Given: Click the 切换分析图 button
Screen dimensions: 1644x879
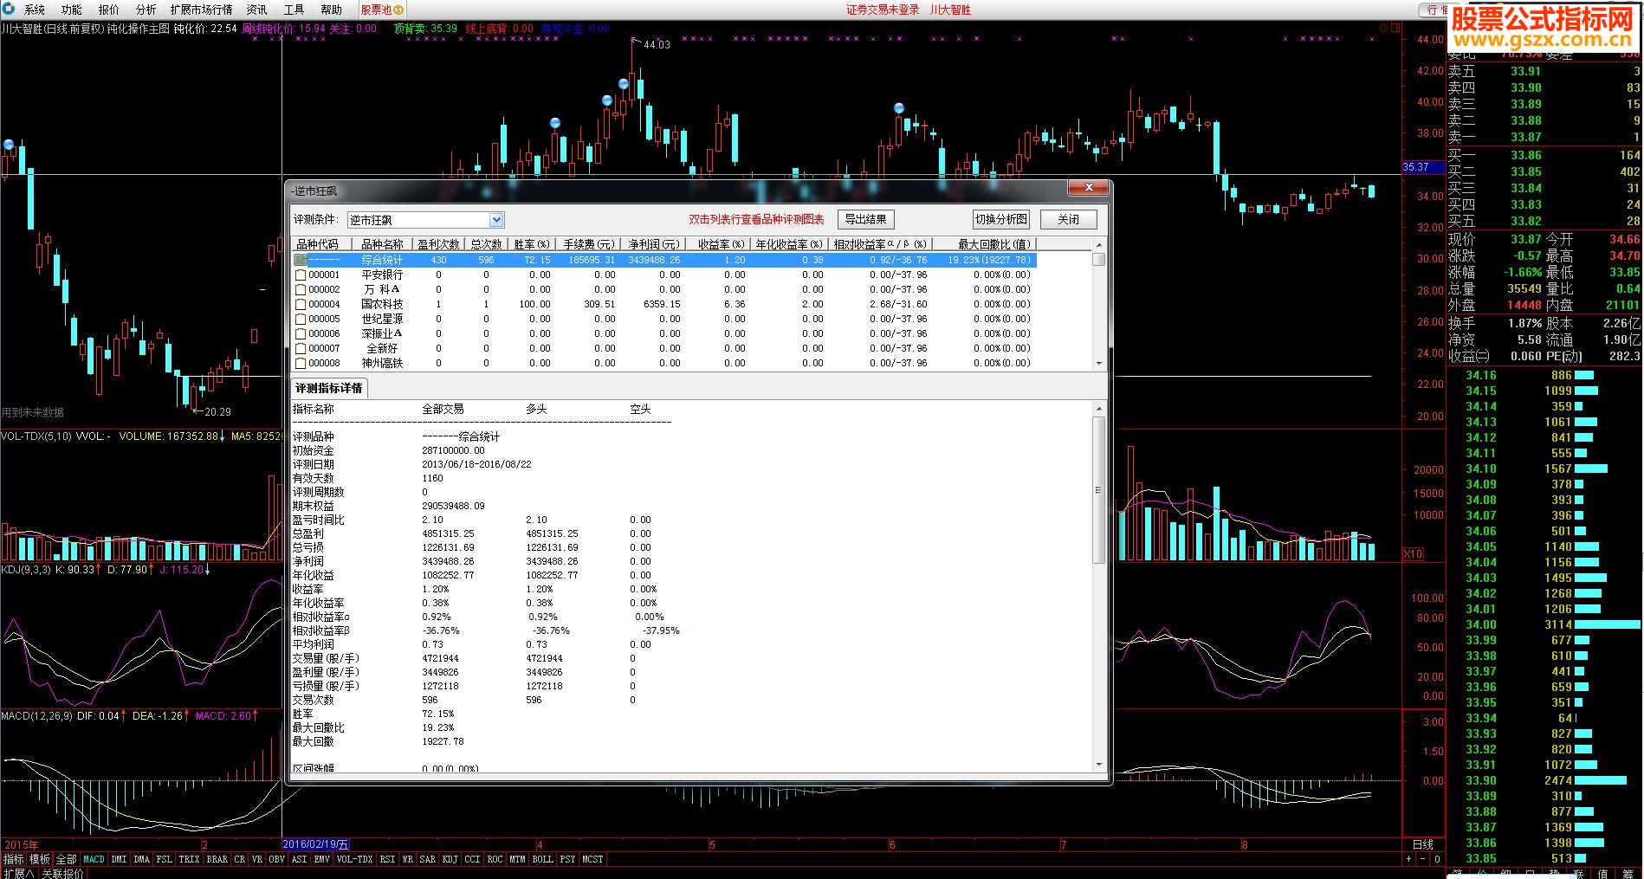Looking at the screenshot, I should click(x=1001, y=219).
